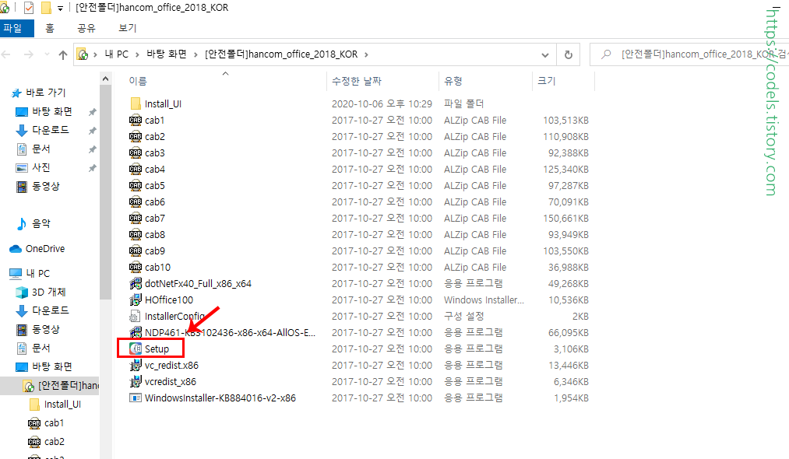This screenshot has height=459, width=789.
Task: Select the InstallerConfig settings file icon
Action: (135, 316)
